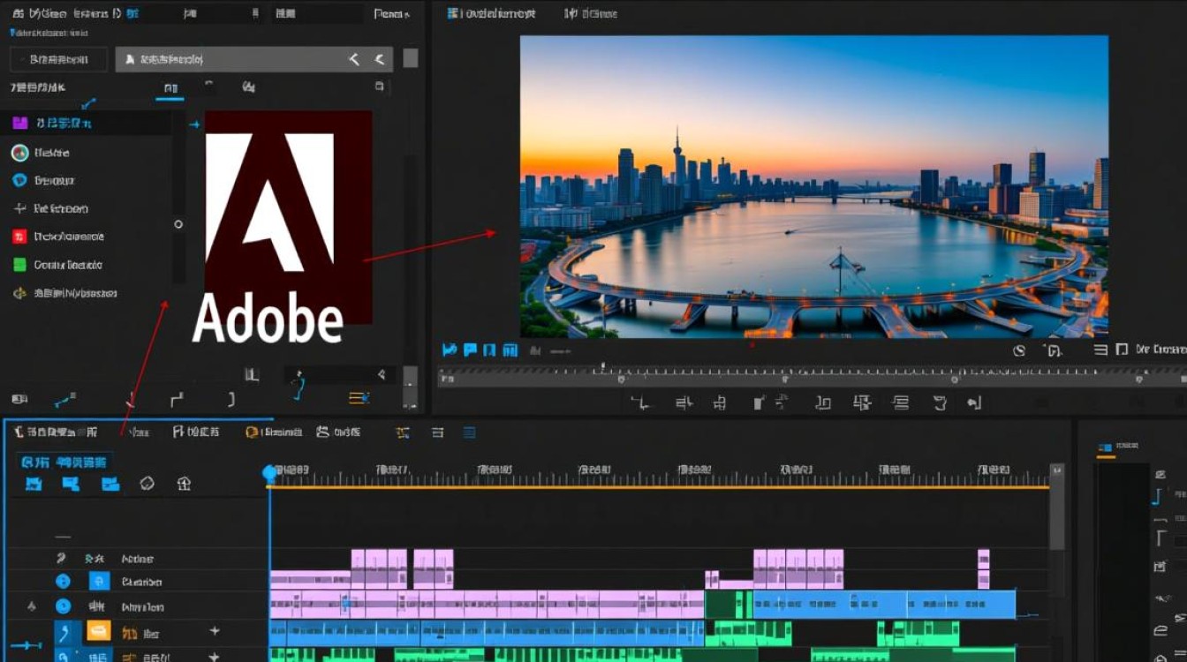Viewport: 1187px width, 662px height.
Task: Toggle the blue circle button on the second track row
Action: [x=63, y=582]
